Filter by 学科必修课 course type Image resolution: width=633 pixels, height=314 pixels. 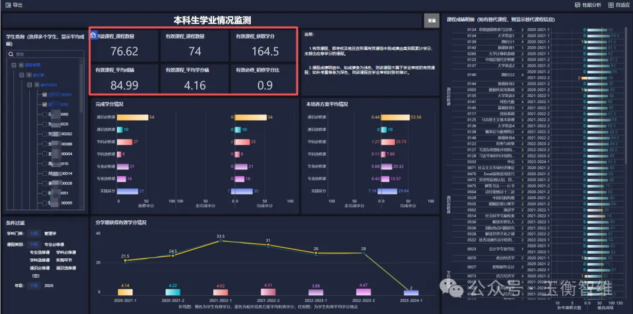click(x=66, y=252)
